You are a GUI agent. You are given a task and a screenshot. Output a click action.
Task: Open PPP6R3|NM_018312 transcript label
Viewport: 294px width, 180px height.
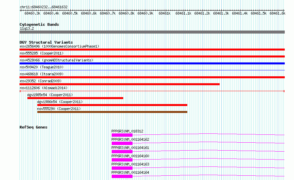click(127, 131)
